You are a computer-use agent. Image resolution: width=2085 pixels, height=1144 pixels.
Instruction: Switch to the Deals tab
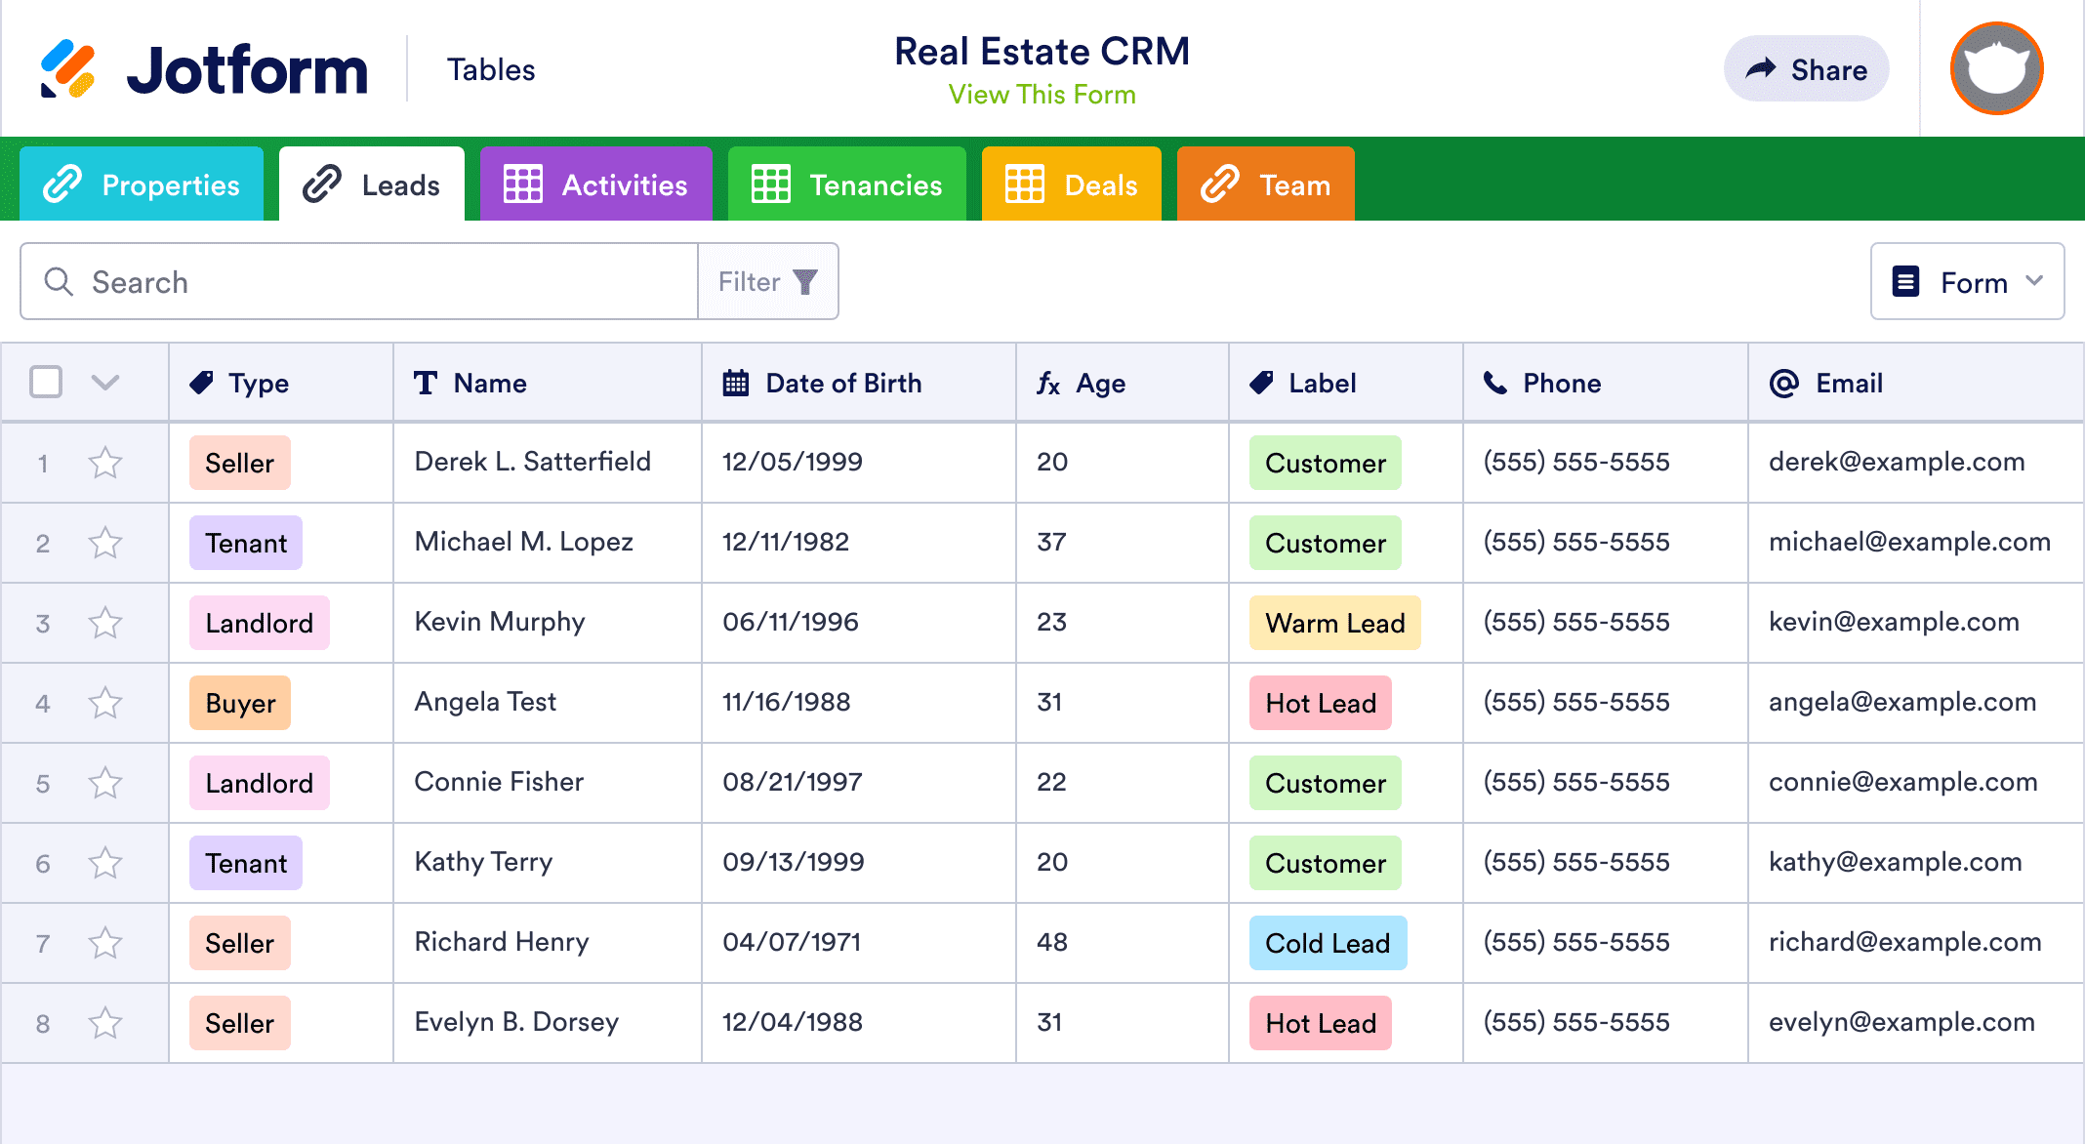[x=1072, y=184]
